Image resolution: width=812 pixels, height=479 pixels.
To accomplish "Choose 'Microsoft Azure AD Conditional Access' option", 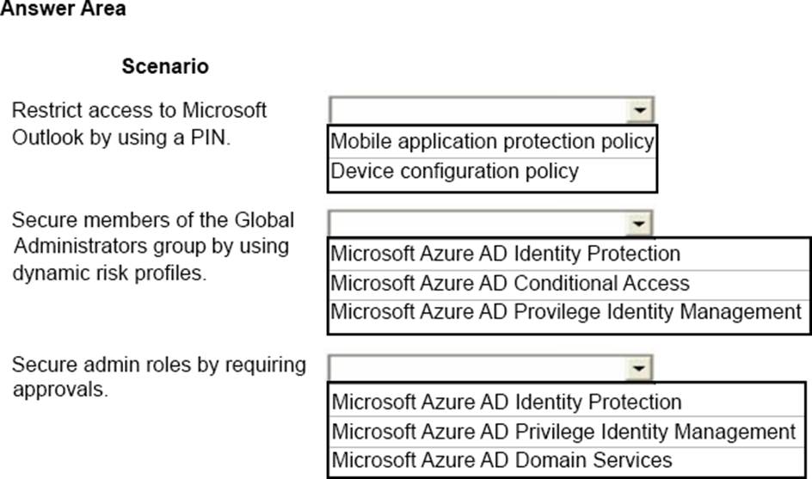I will (x=510, y=284).
